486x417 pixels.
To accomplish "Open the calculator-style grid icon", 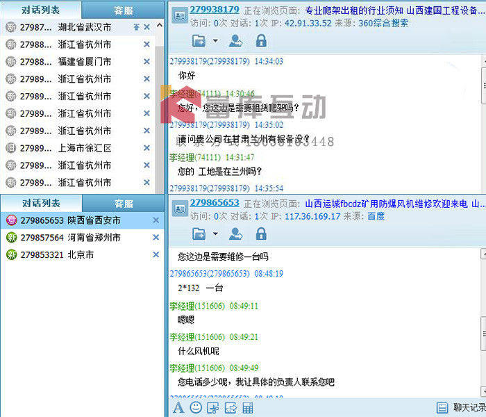I will pos(248,407).
